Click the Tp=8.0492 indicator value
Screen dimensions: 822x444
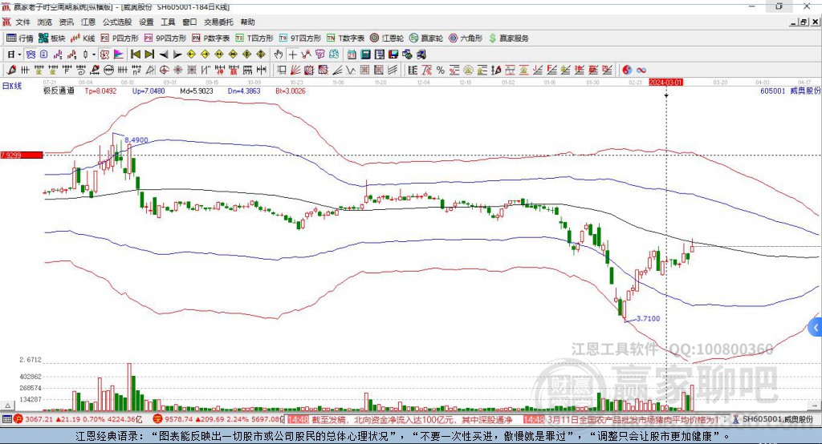[100, 91]
